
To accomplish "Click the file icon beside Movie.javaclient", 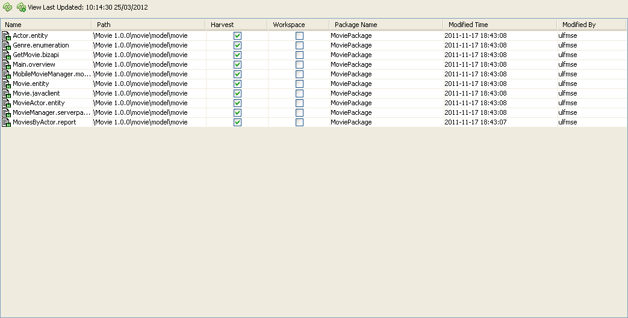I will pyautogui.click(x=7, y=94).
